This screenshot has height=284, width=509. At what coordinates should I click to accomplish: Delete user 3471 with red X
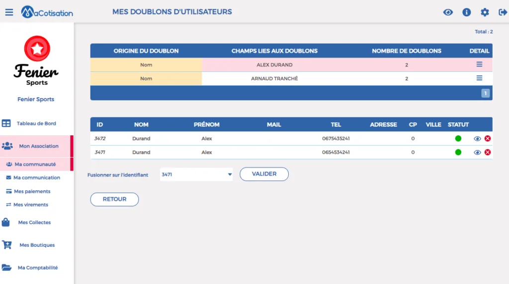click(488, 152)
